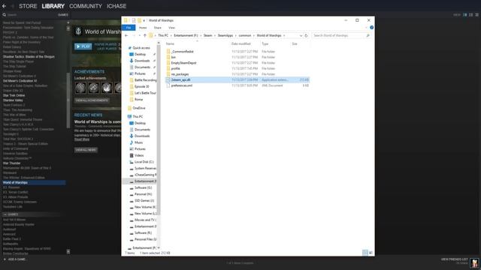481x270 pixels.
Task: Click the preferences.xml file icon
Action: (168, 85)
